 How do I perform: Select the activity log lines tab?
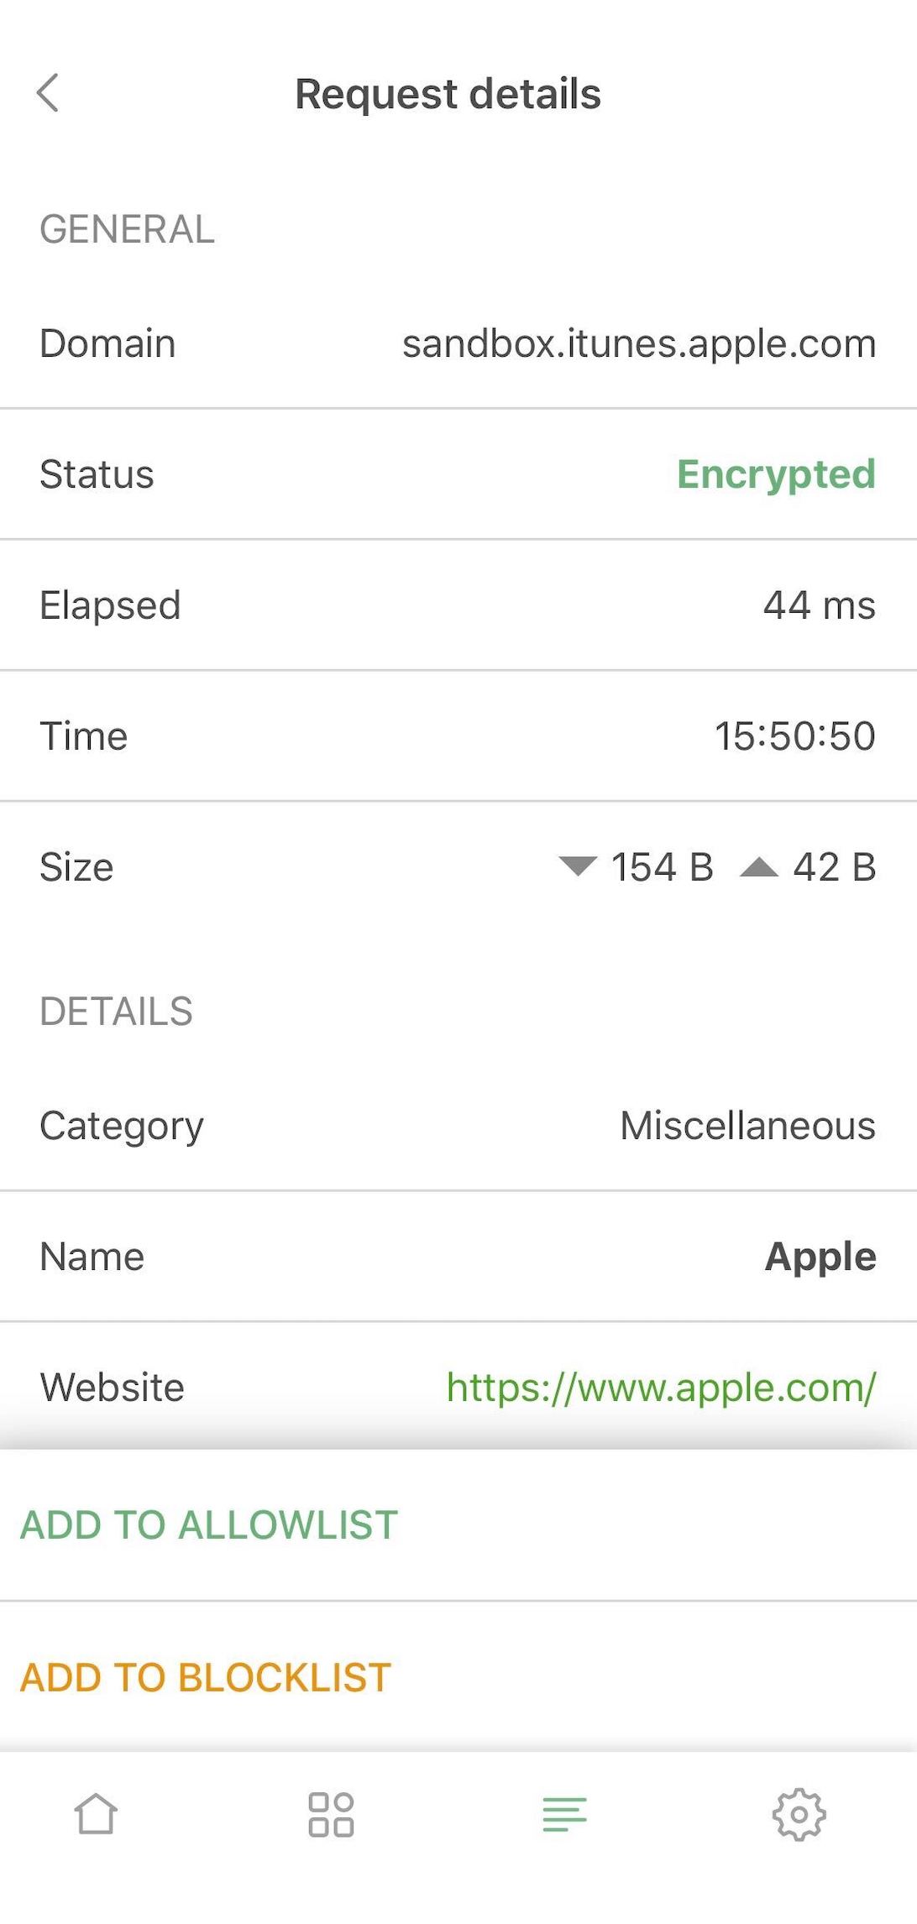tap(564, 1814)
